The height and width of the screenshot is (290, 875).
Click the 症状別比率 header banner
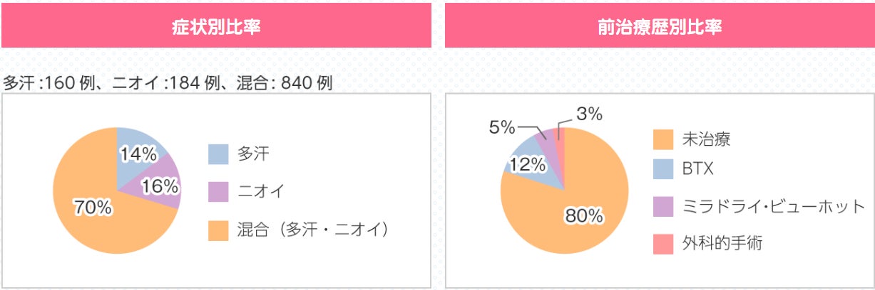[215, 26]
